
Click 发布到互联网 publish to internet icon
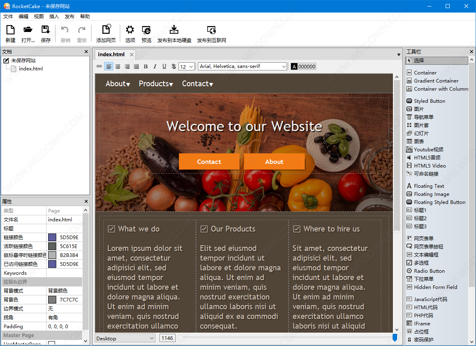(x=211, y=30)
